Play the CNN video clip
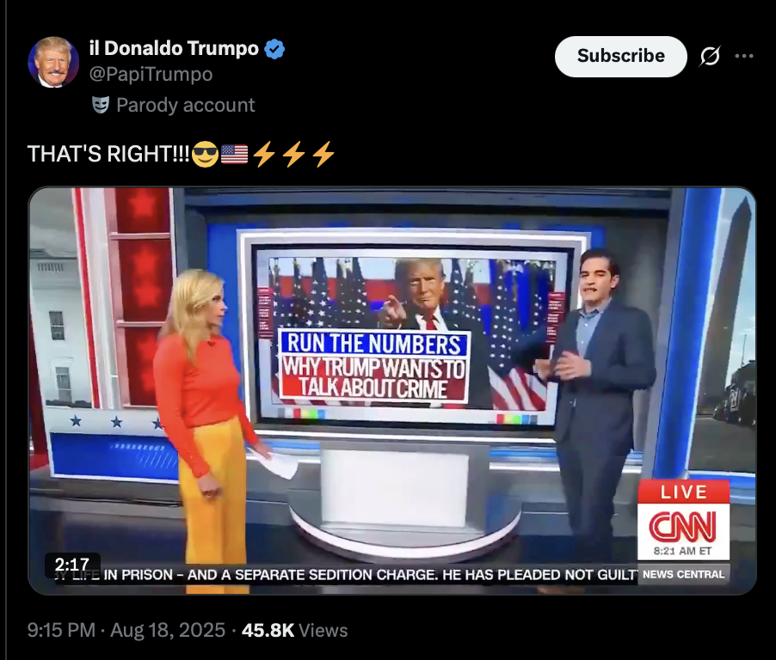The height and width of the screenshot is (660, 776). click(x=392, y=390)
